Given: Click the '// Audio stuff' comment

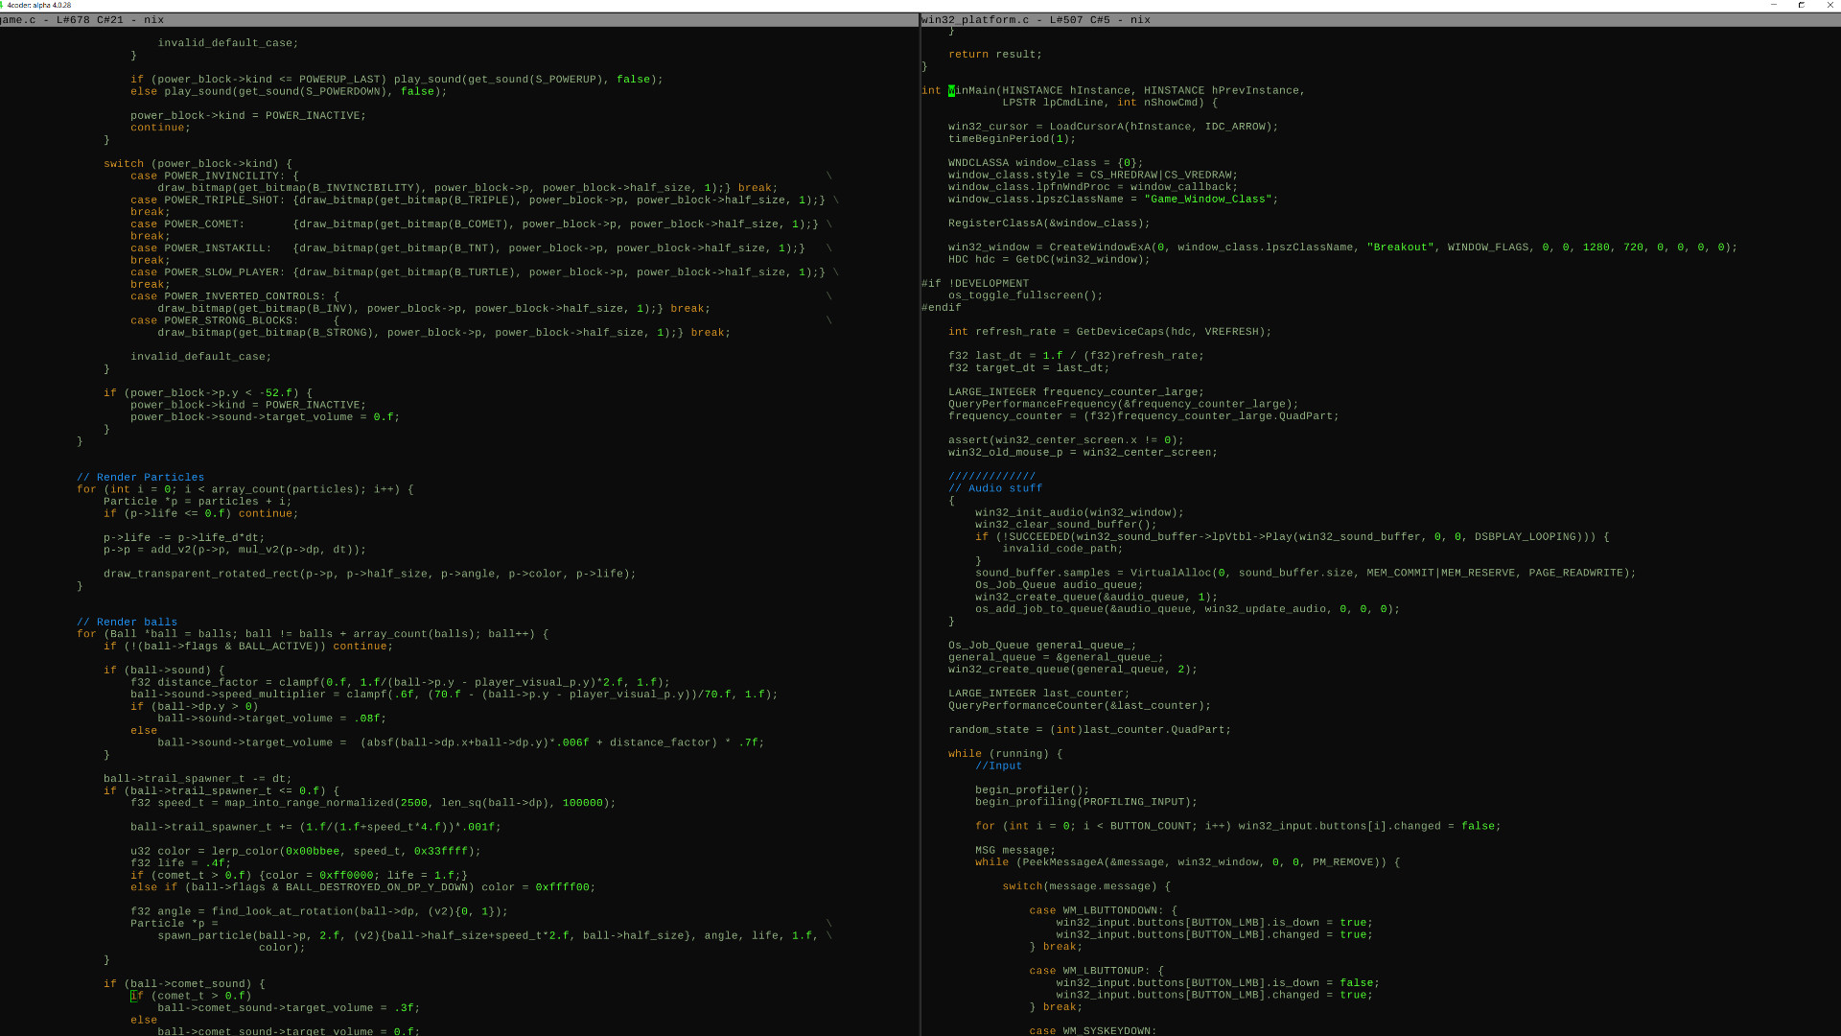Looking at the screenshot, I should coord(997,488).
